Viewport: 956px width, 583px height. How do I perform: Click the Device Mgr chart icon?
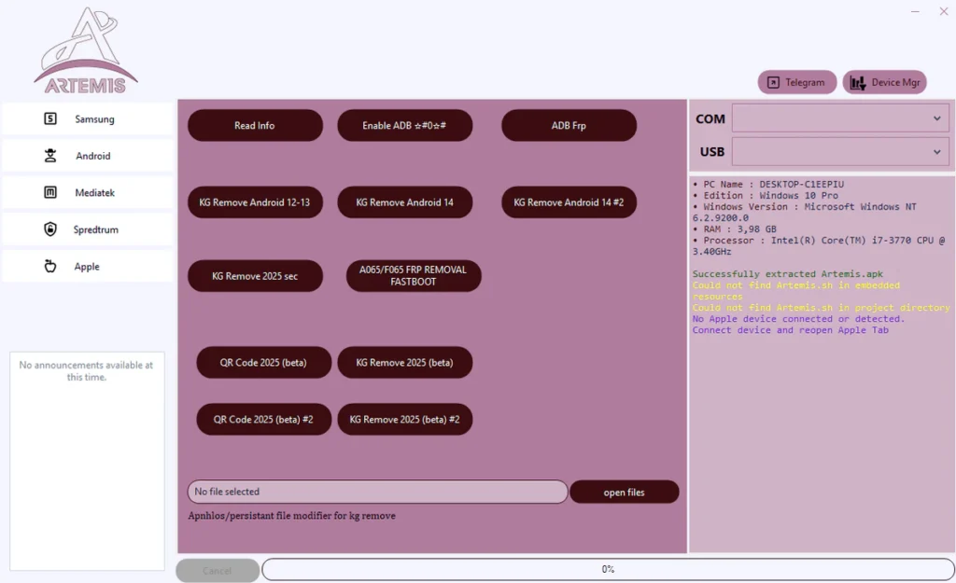tap(858, 83)
